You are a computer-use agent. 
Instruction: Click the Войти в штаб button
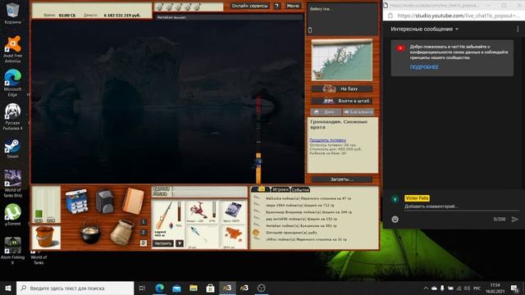[342, 101]
